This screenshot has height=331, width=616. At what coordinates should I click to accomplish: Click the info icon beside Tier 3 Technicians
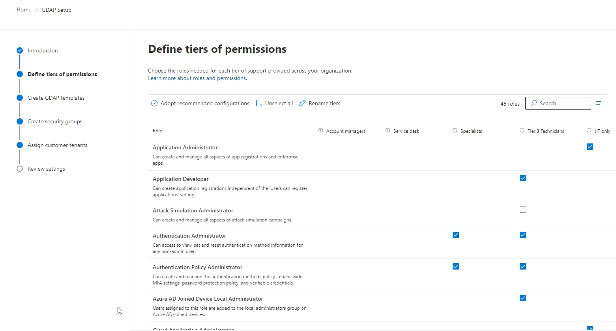pyautogui.click(x=522, y=130)
